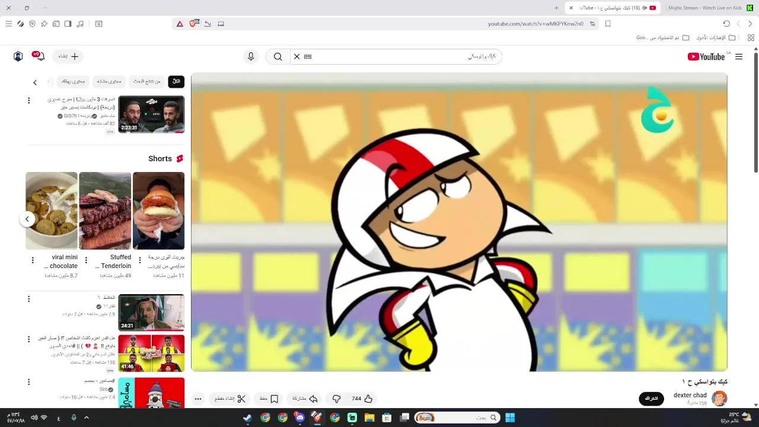Open the other bookmarks folder
Image resolution: width=759 pixels, height=427 pixels.
[x=716, y=37]
